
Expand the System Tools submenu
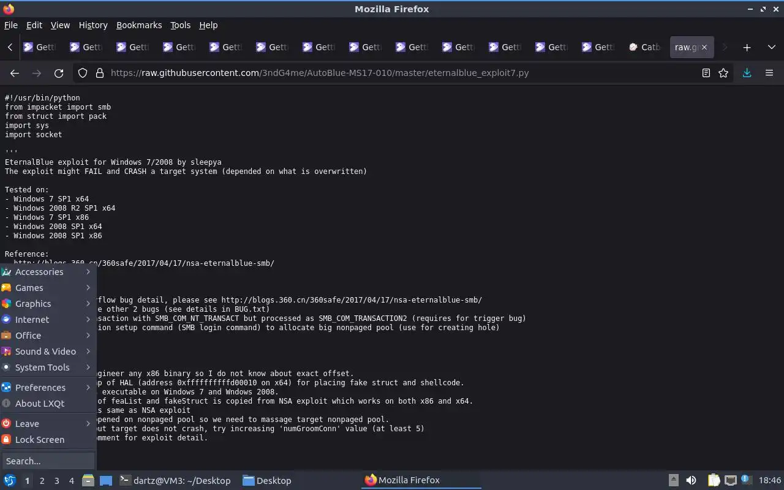48,367
